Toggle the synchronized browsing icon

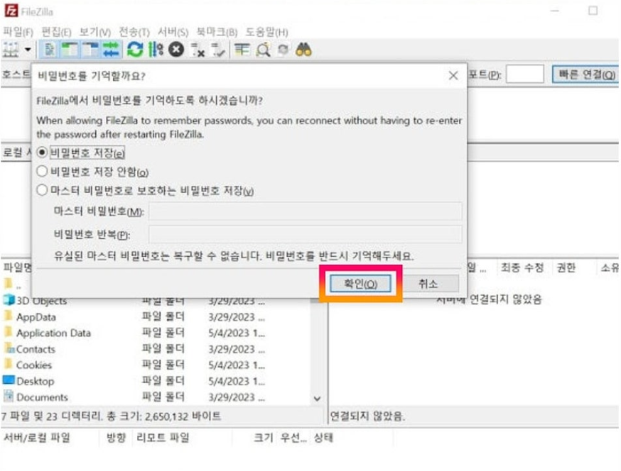click(283, 50)
